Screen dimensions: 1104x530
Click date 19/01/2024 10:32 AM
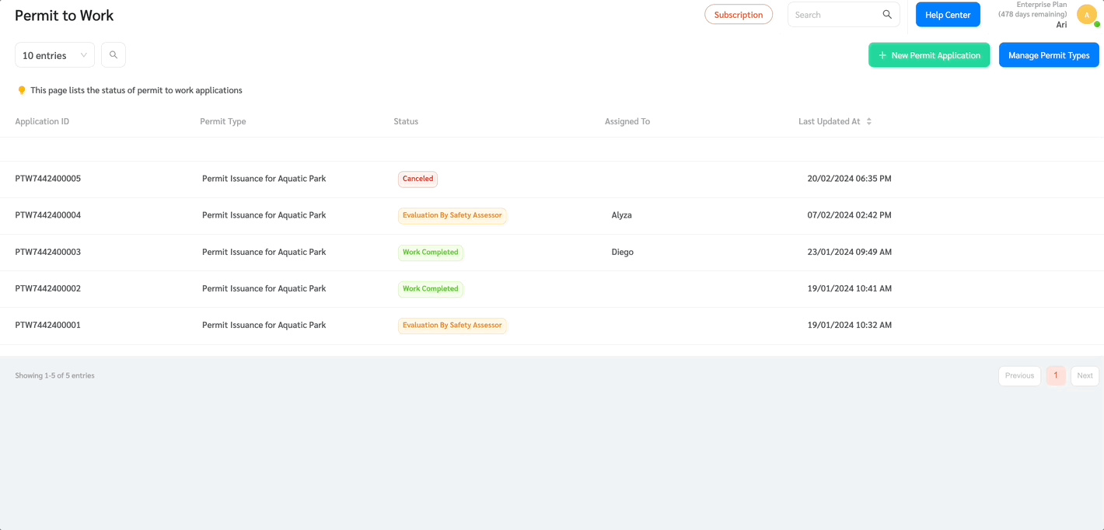click(x=849, y=325)
